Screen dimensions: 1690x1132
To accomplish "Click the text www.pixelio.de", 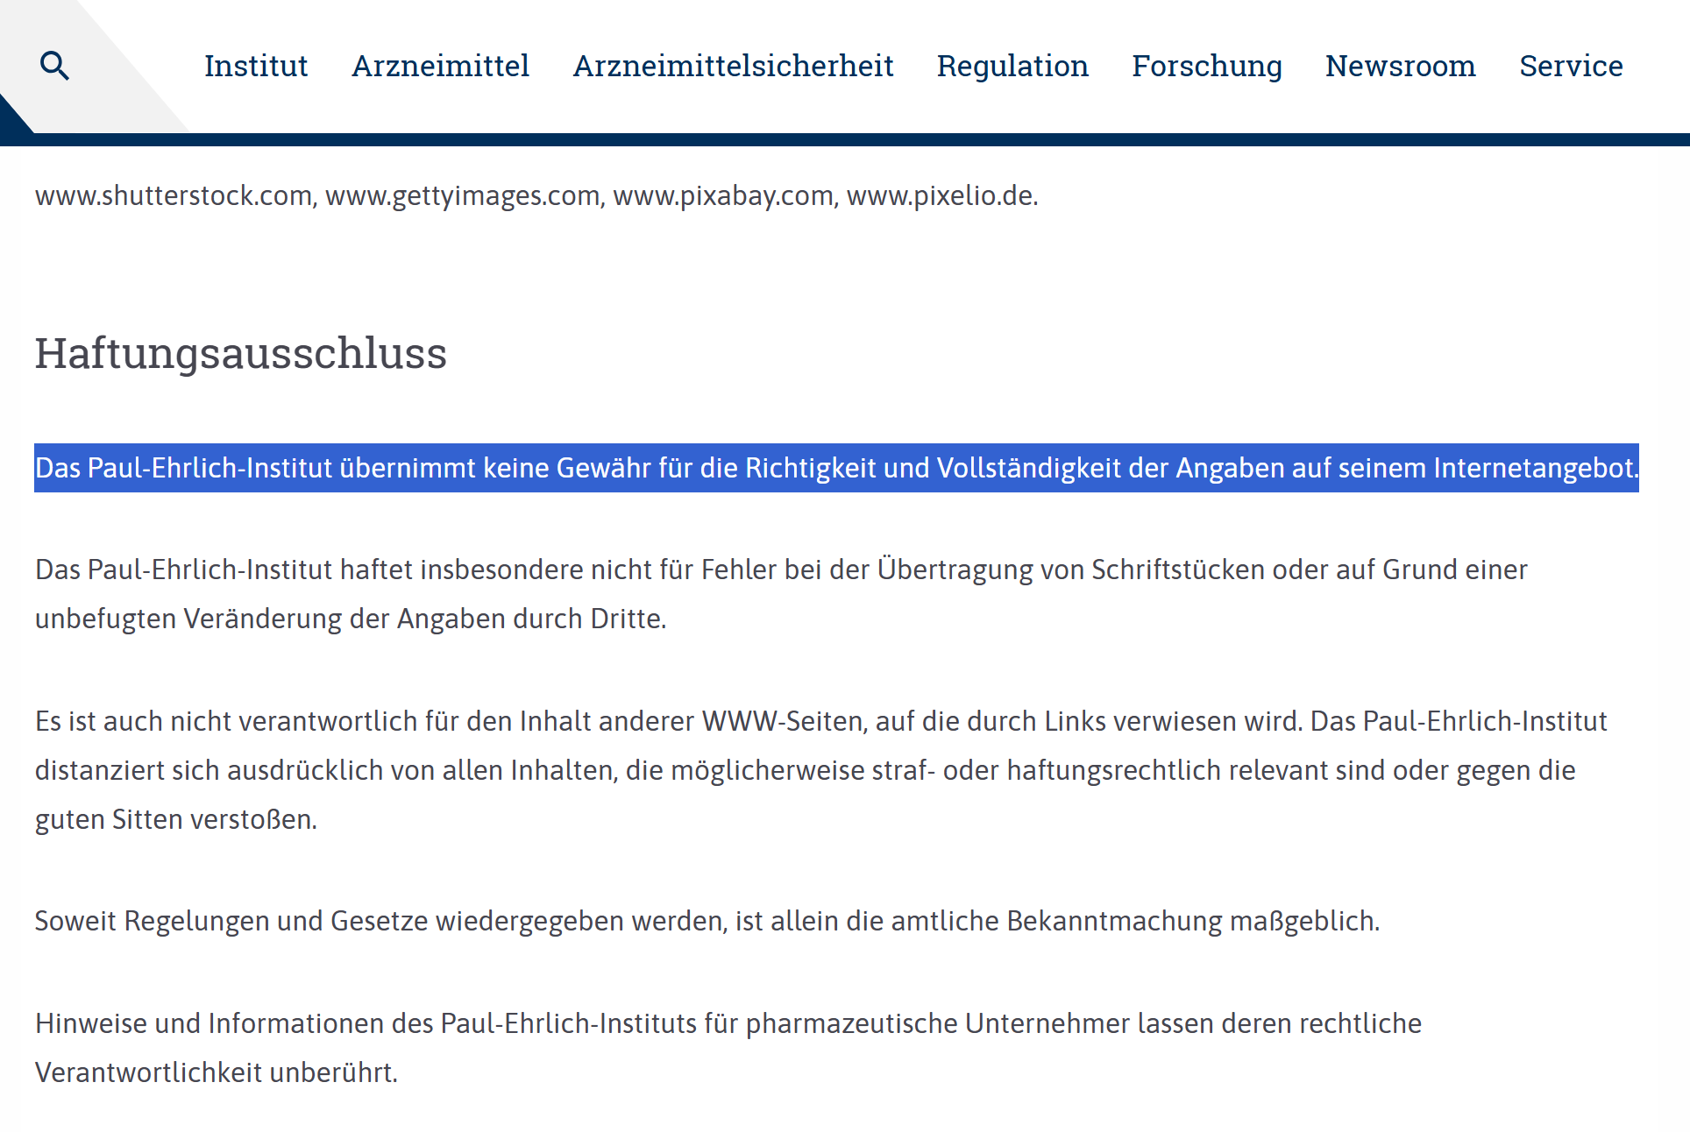I will click(941, 195).
